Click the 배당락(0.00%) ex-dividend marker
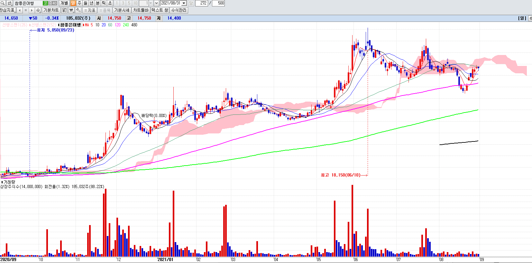 [x=154, y=115]
